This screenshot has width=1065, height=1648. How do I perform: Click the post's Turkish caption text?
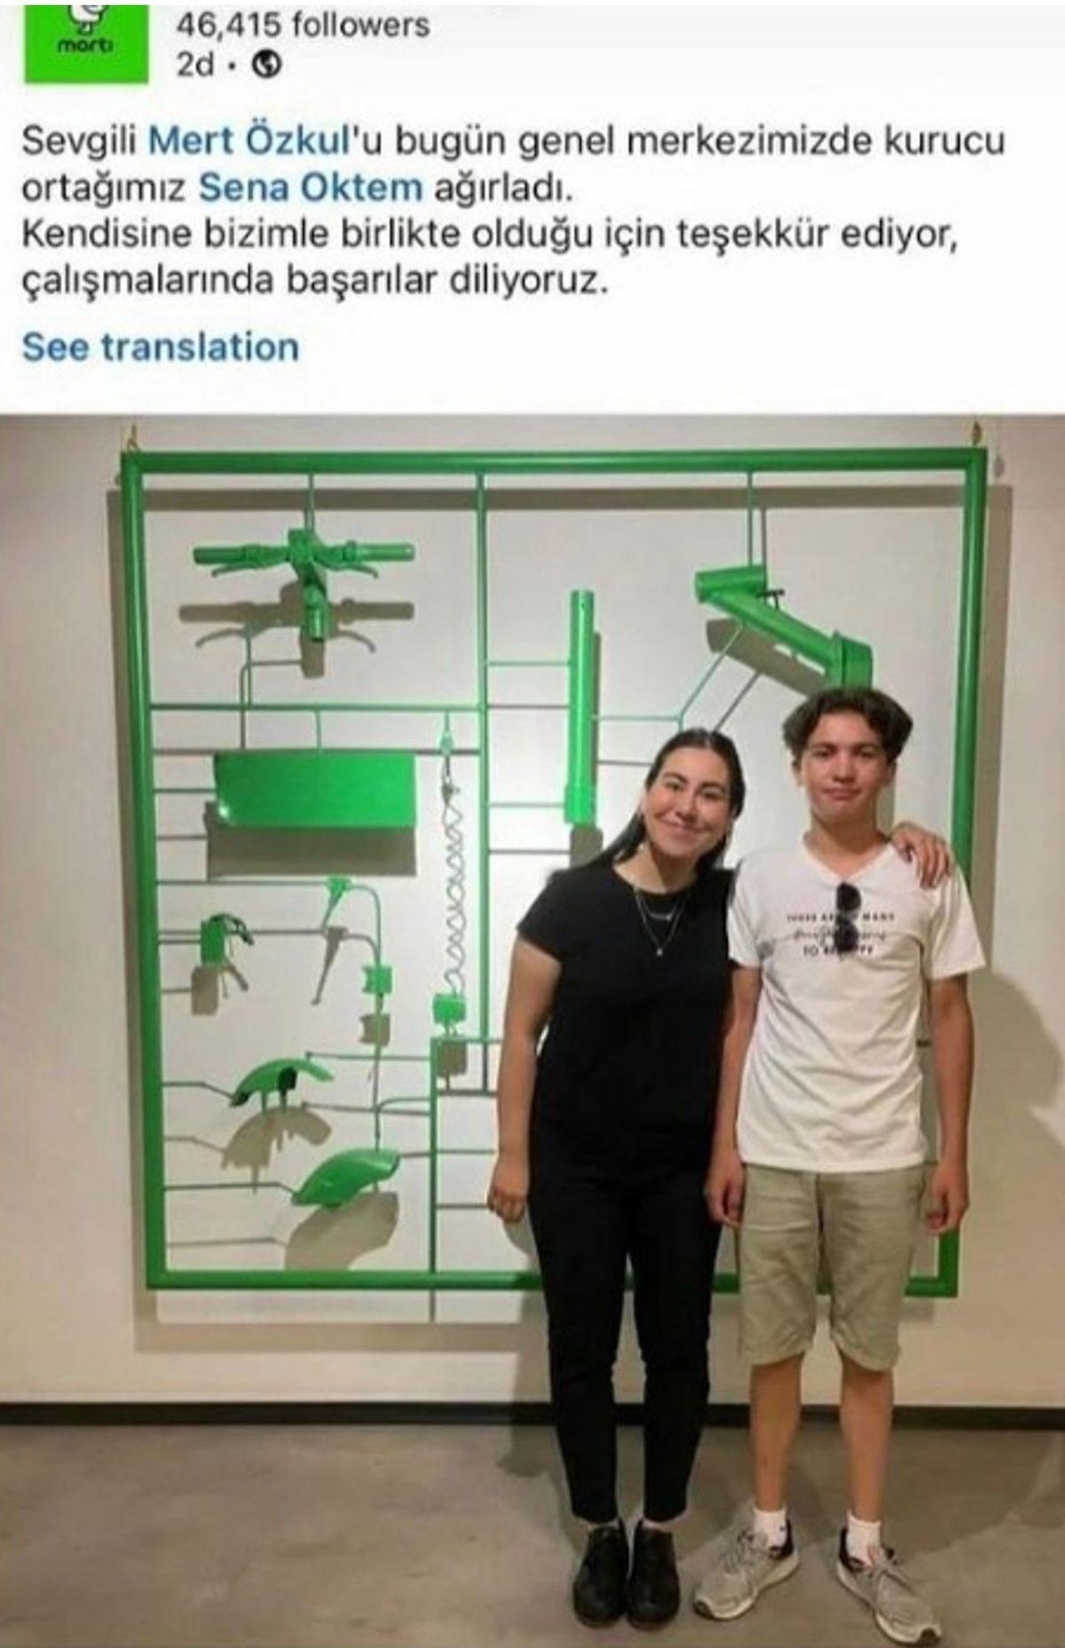[x=513, y=211]
